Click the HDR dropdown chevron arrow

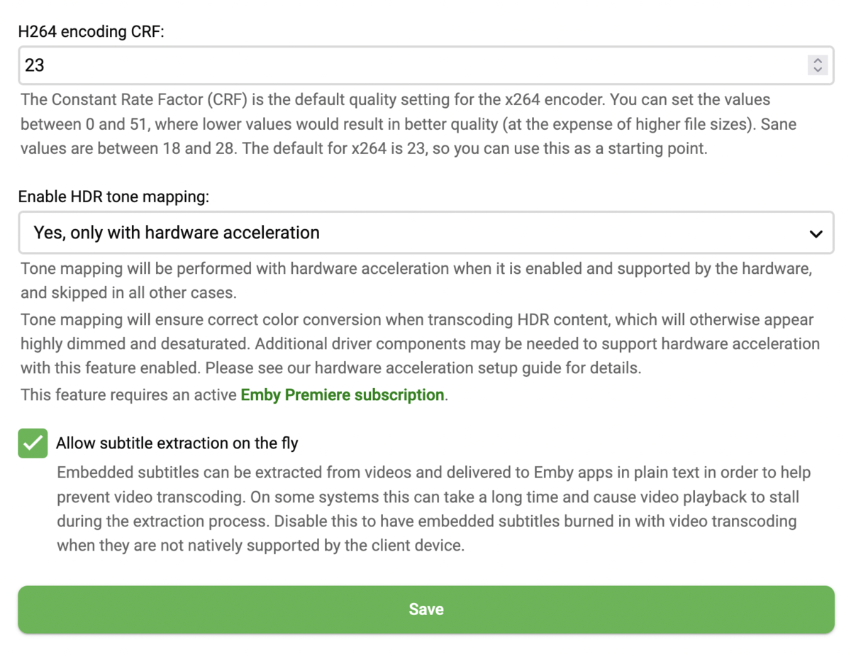coord(816,233)
